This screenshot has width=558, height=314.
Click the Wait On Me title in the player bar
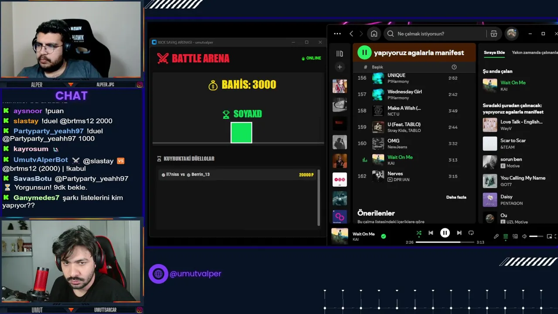click(364, 234)
